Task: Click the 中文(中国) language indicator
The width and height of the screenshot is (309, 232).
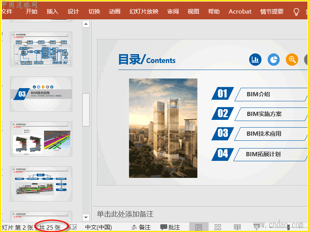Action: tap(98, 227)
